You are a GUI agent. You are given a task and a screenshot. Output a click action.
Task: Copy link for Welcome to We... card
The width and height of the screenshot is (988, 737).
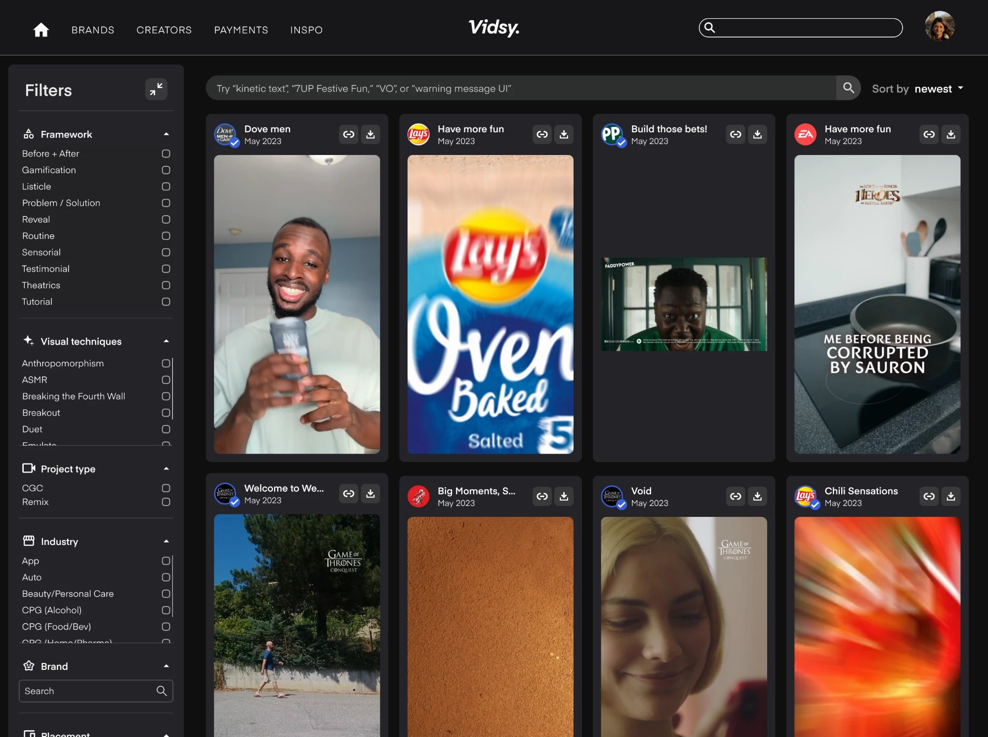point(349,494)
